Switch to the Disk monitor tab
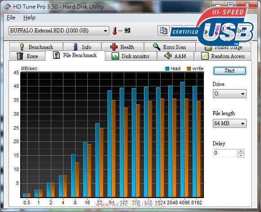This screenshot has width=261, height=212. 131,56
